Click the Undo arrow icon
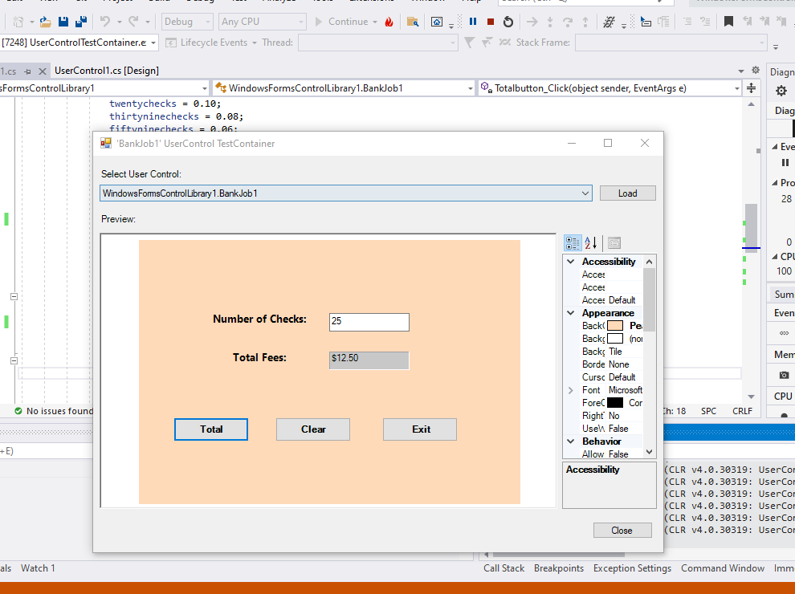Image resolution: width=795 pixels, height=594 pixels. pos(105,22)
